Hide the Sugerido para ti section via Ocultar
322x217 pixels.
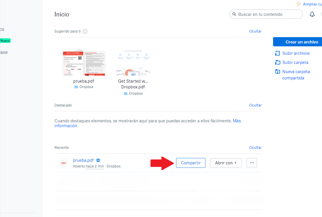click(x=255, y=31)
